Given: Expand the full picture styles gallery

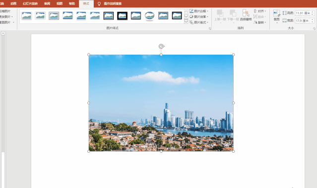Looking at the screenshot, I should click(x=186, y=21).
